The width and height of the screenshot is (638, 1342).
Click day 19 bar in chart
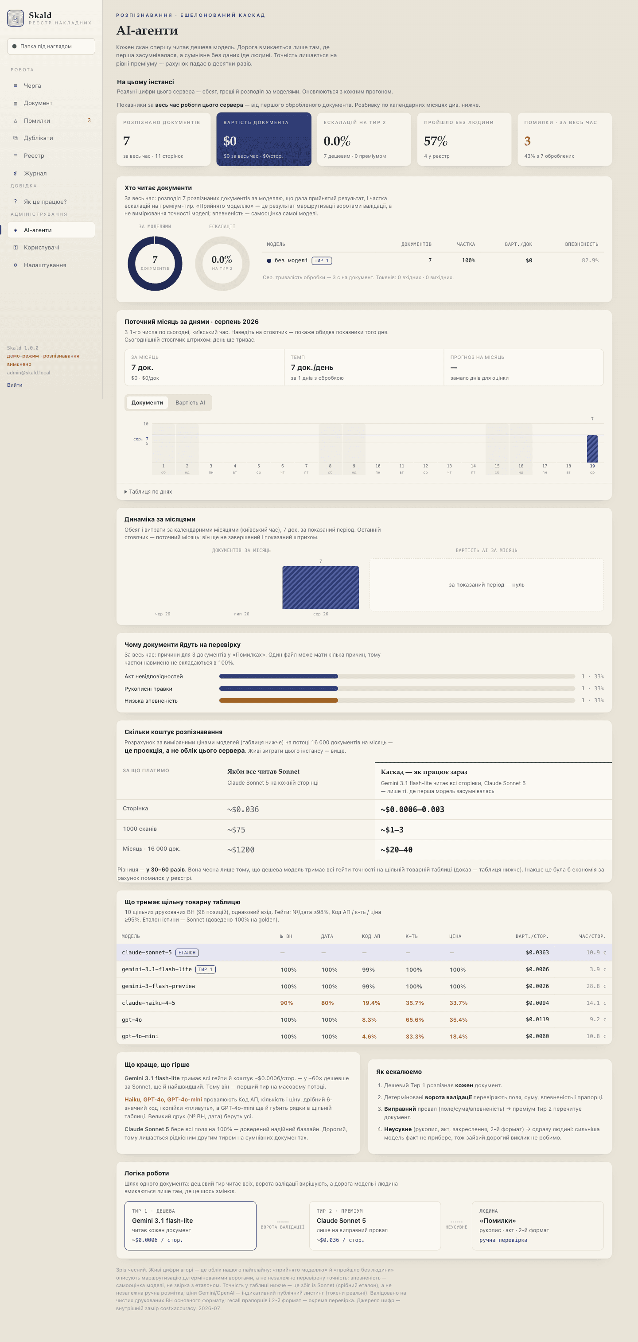click(x=592, y=448)
